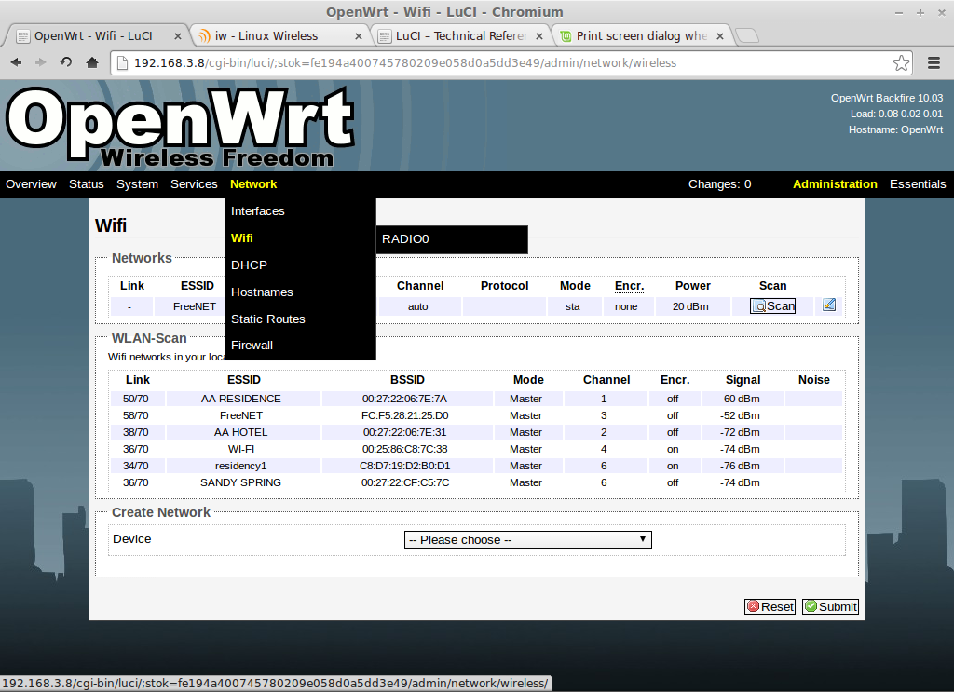Reload the current page
The height and width of the screenshot is (692, 954).
pyautogui.click(x=66, y=62)
